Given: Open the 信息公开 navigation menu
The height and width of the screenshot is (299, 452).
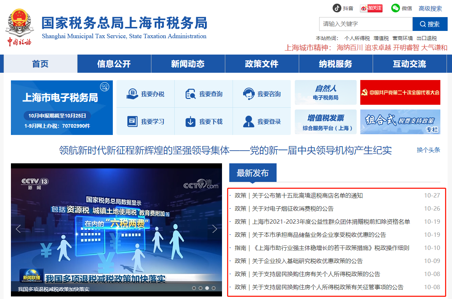Looking at the screenshot, I should coord(114,64).
